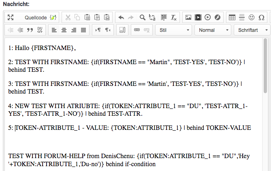Click the paste from Word icon

107,17
